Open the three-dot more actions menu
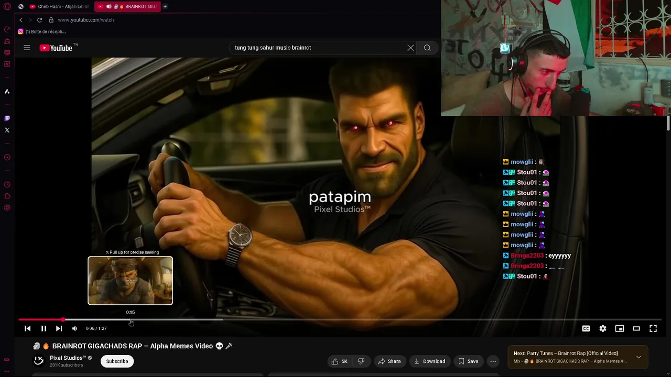Image resolution: width=671 pixels, height=377 pixels. tap(493, 361)
